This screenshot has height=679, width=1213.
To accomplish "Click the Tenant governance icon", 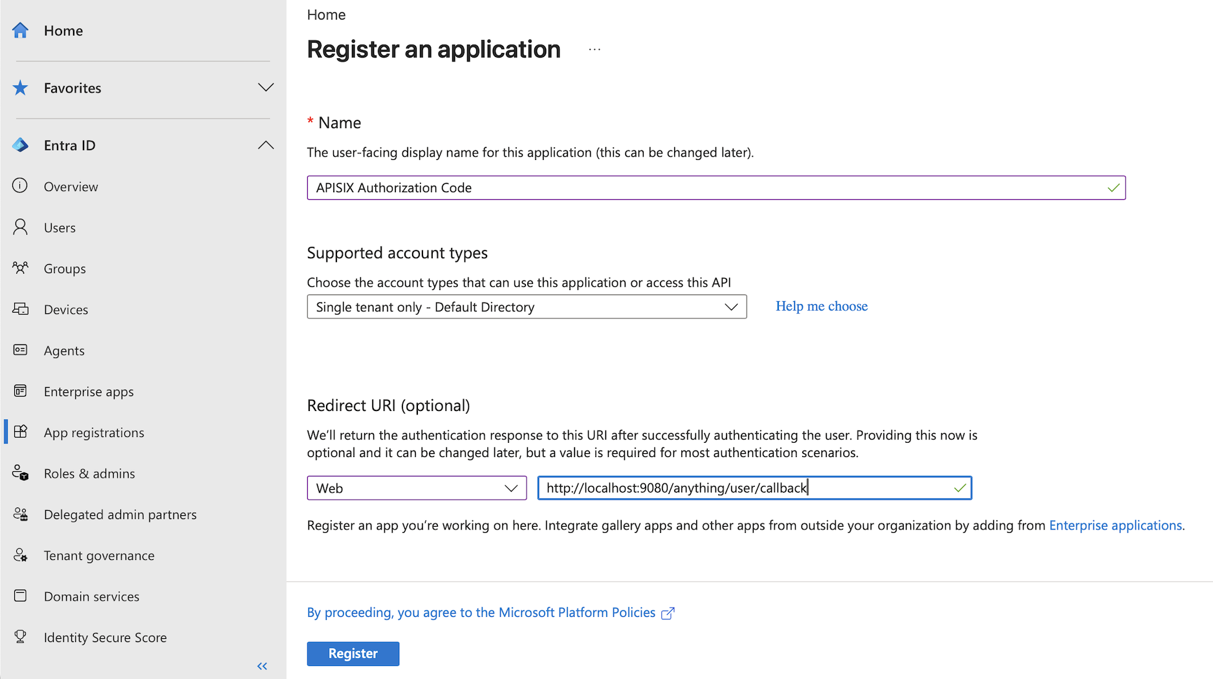I will point(21,555).
